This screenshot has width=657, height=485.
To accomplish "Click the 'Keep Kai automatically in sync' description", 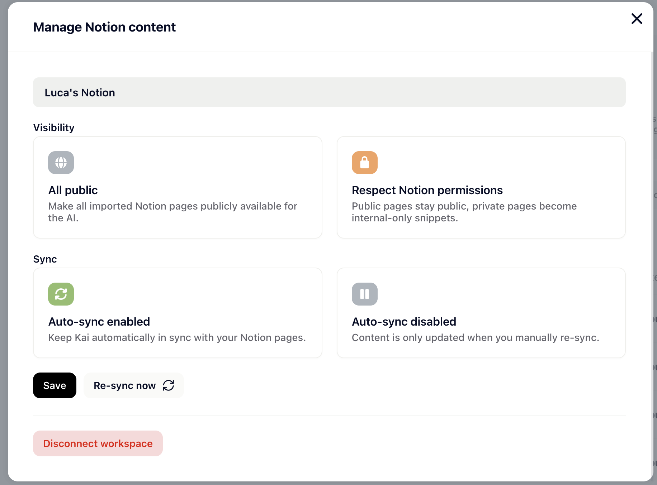I will pos(177,337).
